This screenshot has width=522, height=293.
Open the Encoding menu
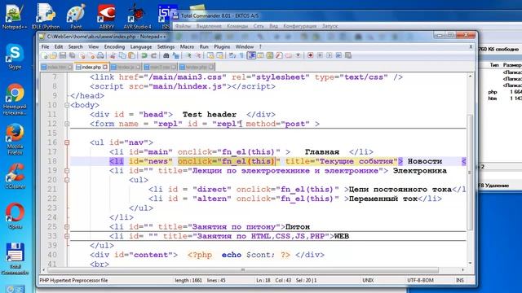pos(114,47)
